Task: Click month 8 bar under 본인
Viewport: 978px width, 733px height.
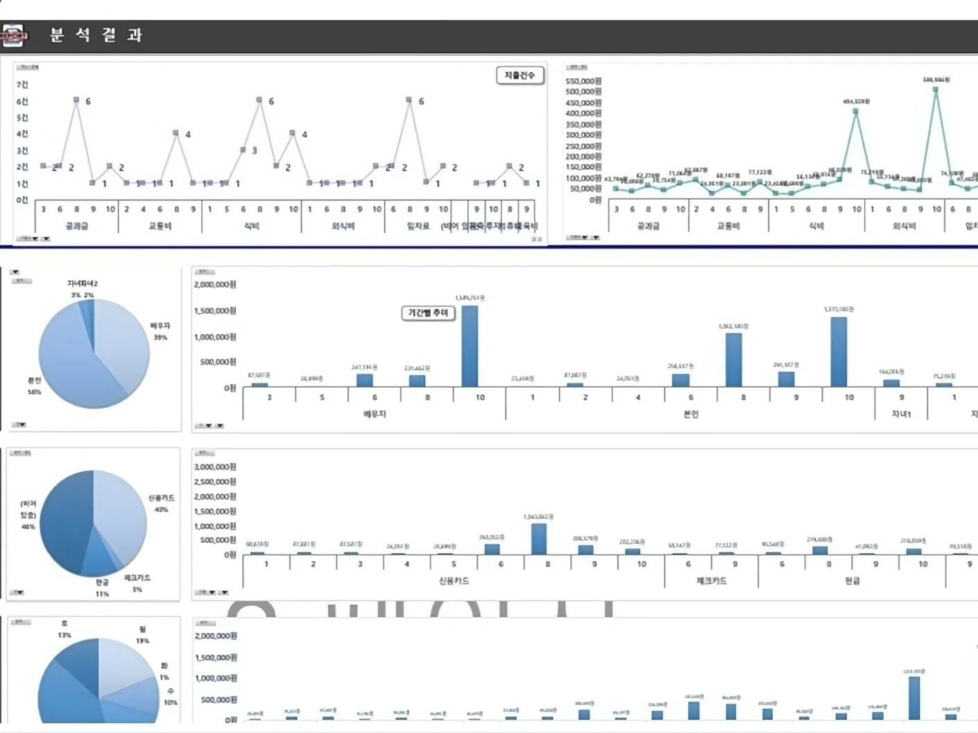Action: [x=733, y=360]
